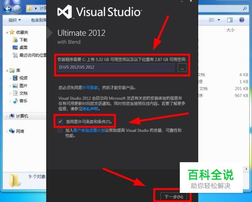This screenshot has width=252, height=202.
Task: Expand the 音乐 library node
Action: click(10, 101)
